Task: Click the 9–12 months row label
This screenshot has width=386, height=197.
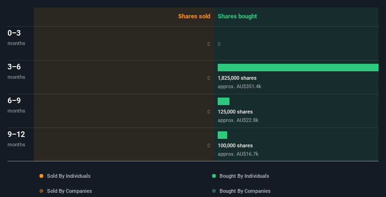Action: point(16,139)
